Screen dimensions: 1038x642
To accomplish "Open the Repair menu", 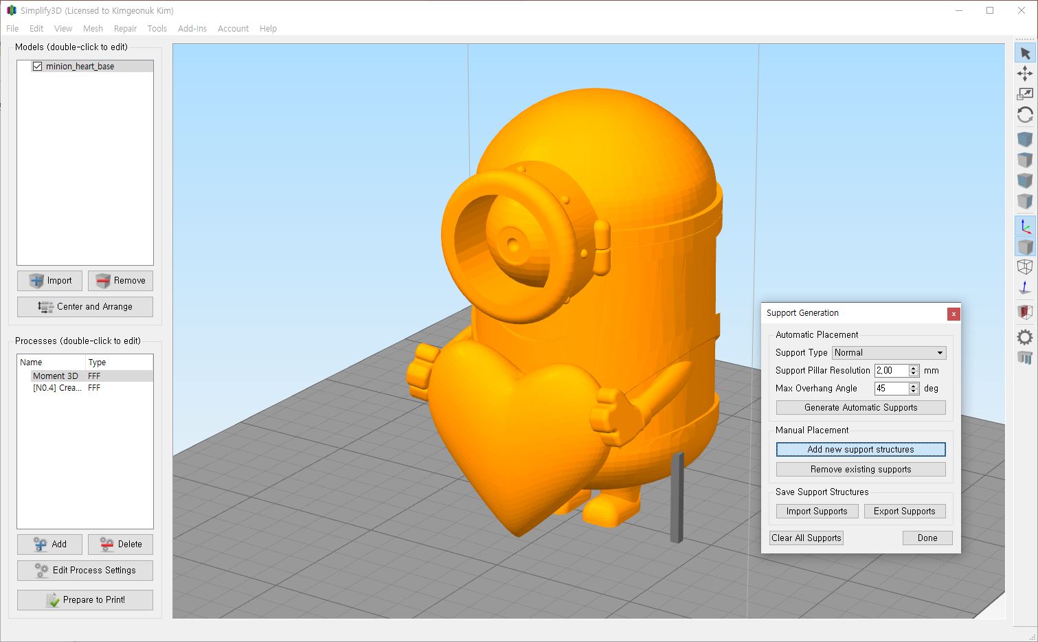I will pyautogui.click(x=125, y=28).
